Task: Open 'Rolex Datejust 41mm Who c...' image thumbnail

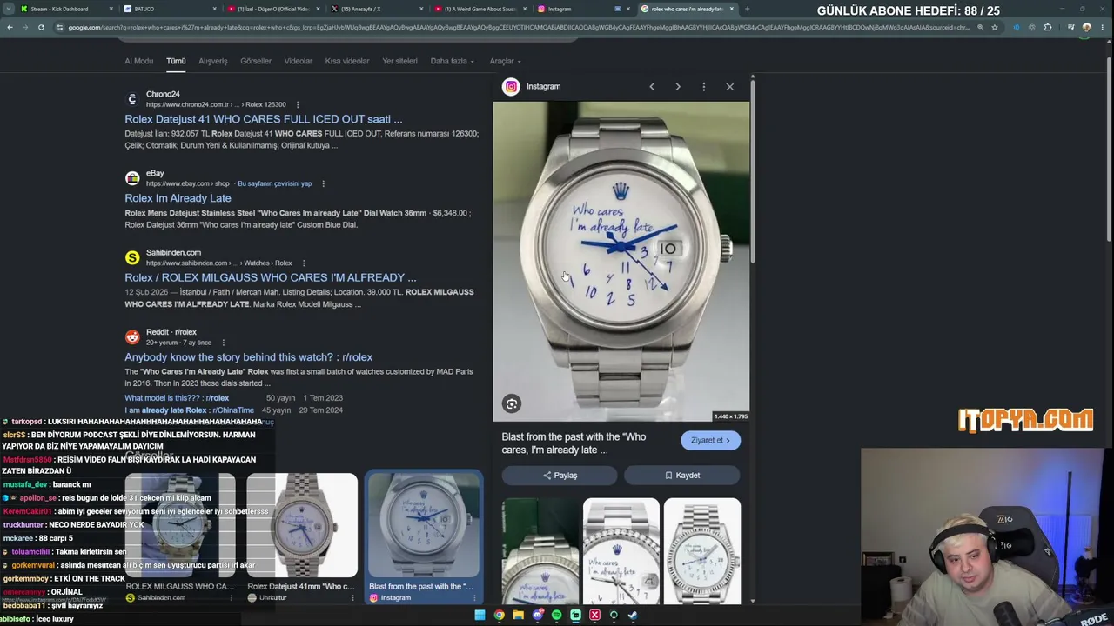Action: coord(301,526)
